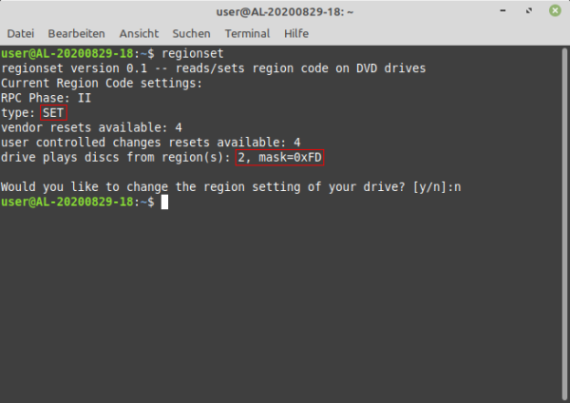Open the Ansicht menu

coord(139,33)
